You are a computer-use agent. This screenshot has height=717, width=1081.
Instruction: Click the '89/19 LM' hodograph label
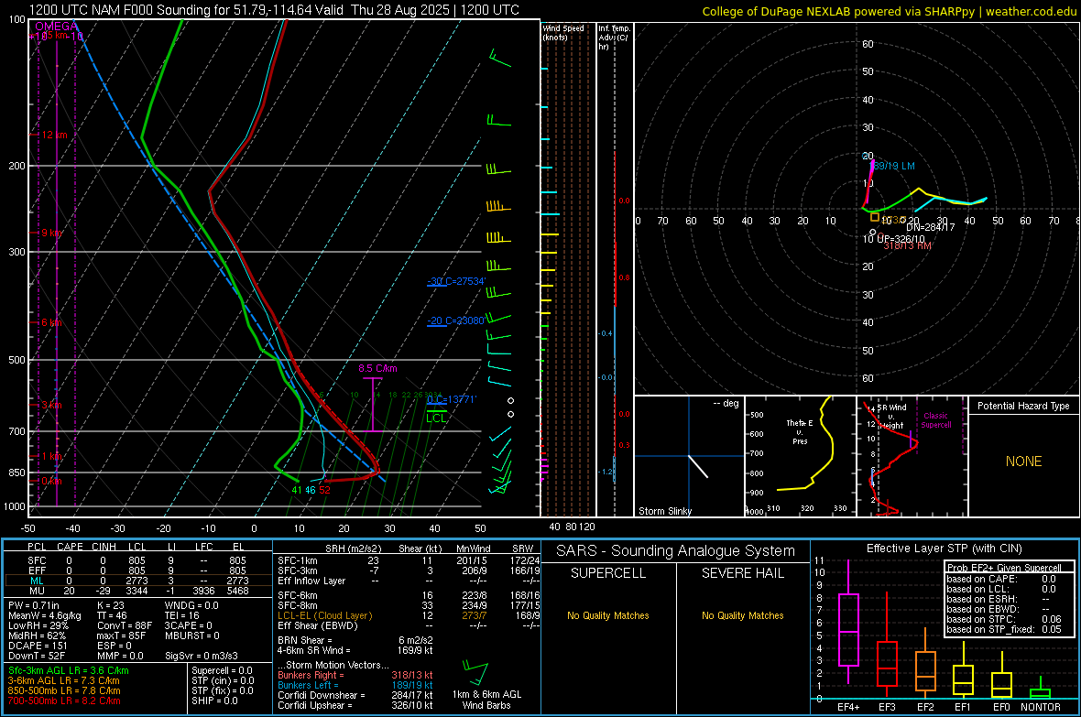894,166
